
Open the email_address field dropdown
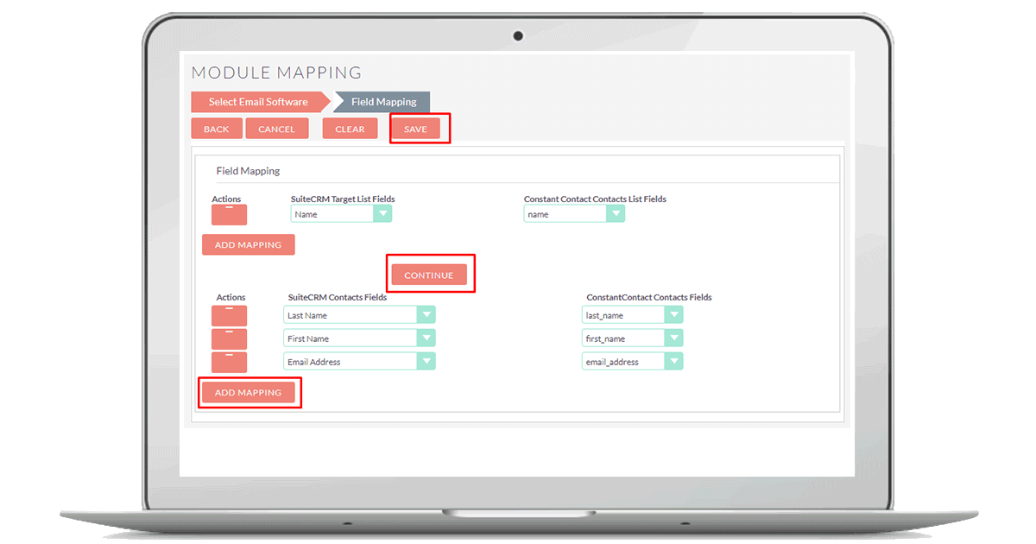(633, 362)
